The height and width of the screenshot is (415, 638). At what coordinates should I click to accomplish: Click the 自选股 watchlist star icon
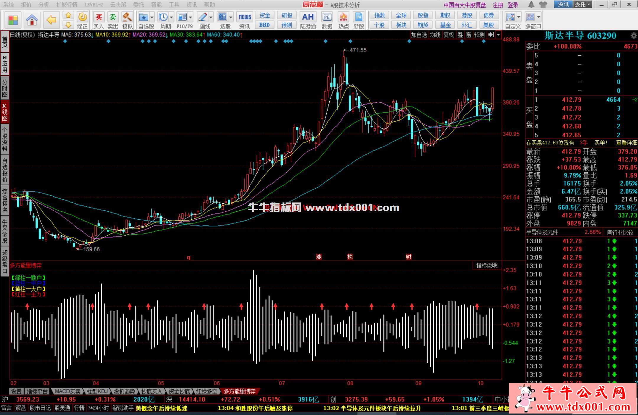pos(144,17)
